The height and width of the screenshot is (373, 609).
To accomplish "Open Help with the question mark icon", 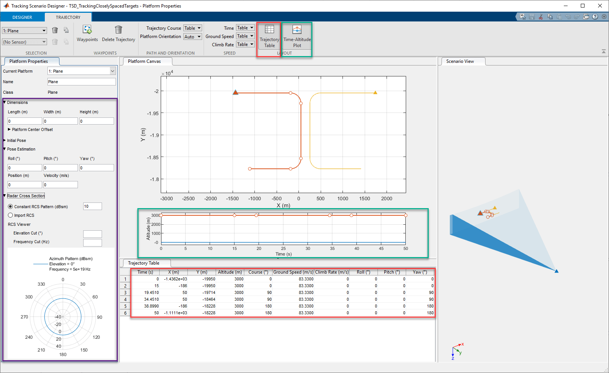I will [595, 17].
